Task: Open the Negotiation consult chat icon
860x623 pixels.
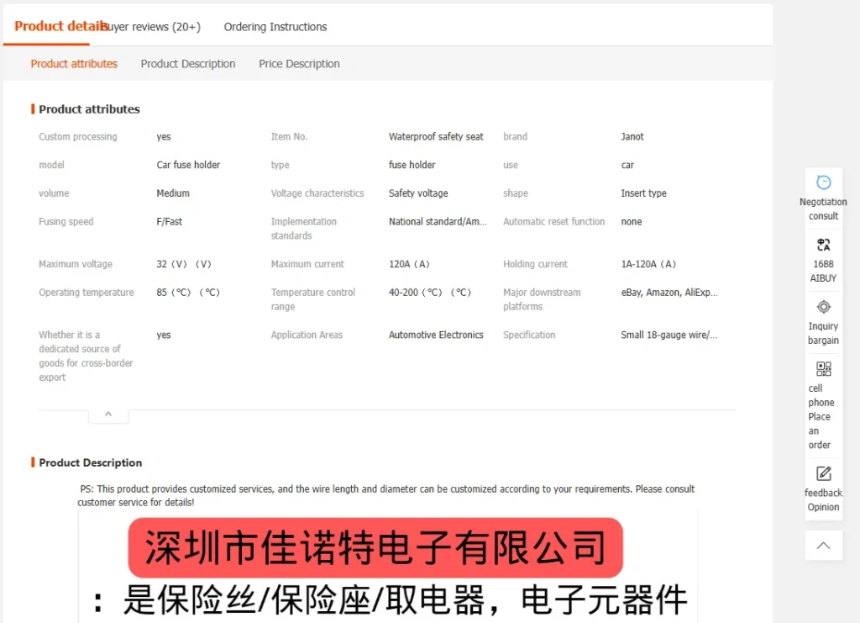Action: click(x=823, y=182)
